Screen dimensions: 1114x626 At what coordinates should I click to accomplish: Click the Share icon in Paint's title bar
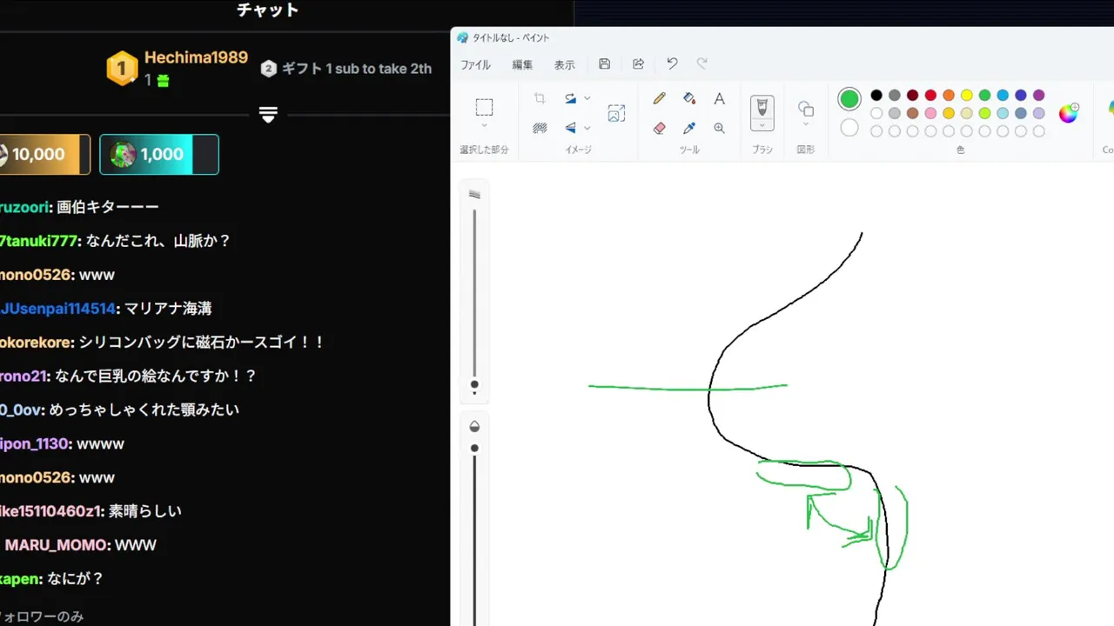tap(638, 64)
